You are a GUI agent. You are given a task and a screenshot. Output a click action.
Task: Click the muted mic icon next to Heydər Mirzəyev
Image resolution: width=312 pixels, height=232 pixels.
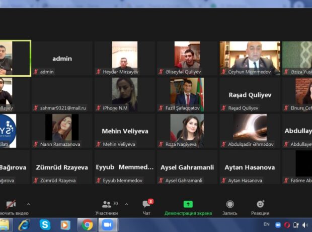coord(99,72)
